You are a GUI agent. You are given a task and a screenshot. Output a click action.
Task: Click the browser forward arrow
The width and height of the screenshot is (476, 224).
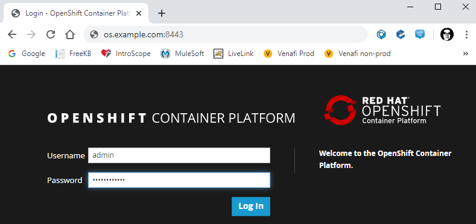[31, 34]
